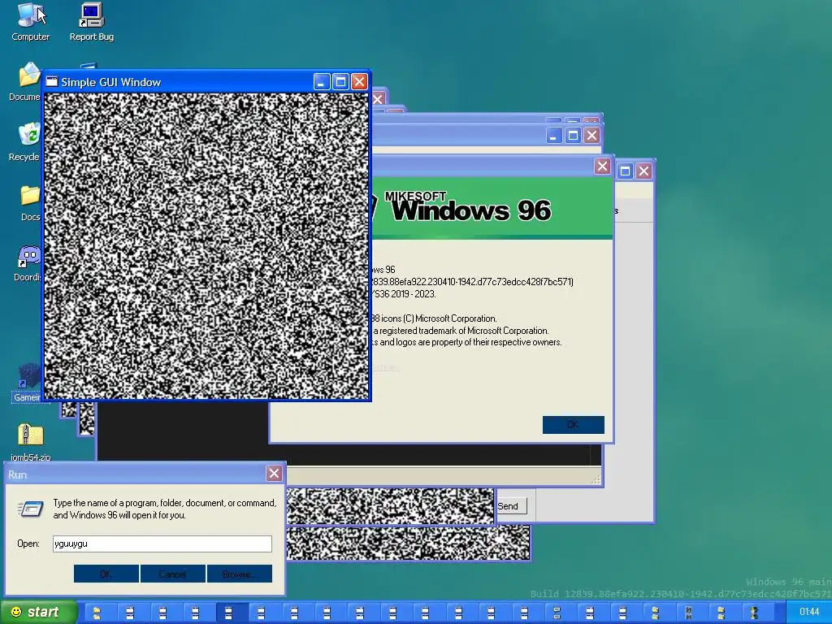Click the taskbar button nearest the clock
Viewport: 832px width, 624px height.
click(x=754, y=613)
